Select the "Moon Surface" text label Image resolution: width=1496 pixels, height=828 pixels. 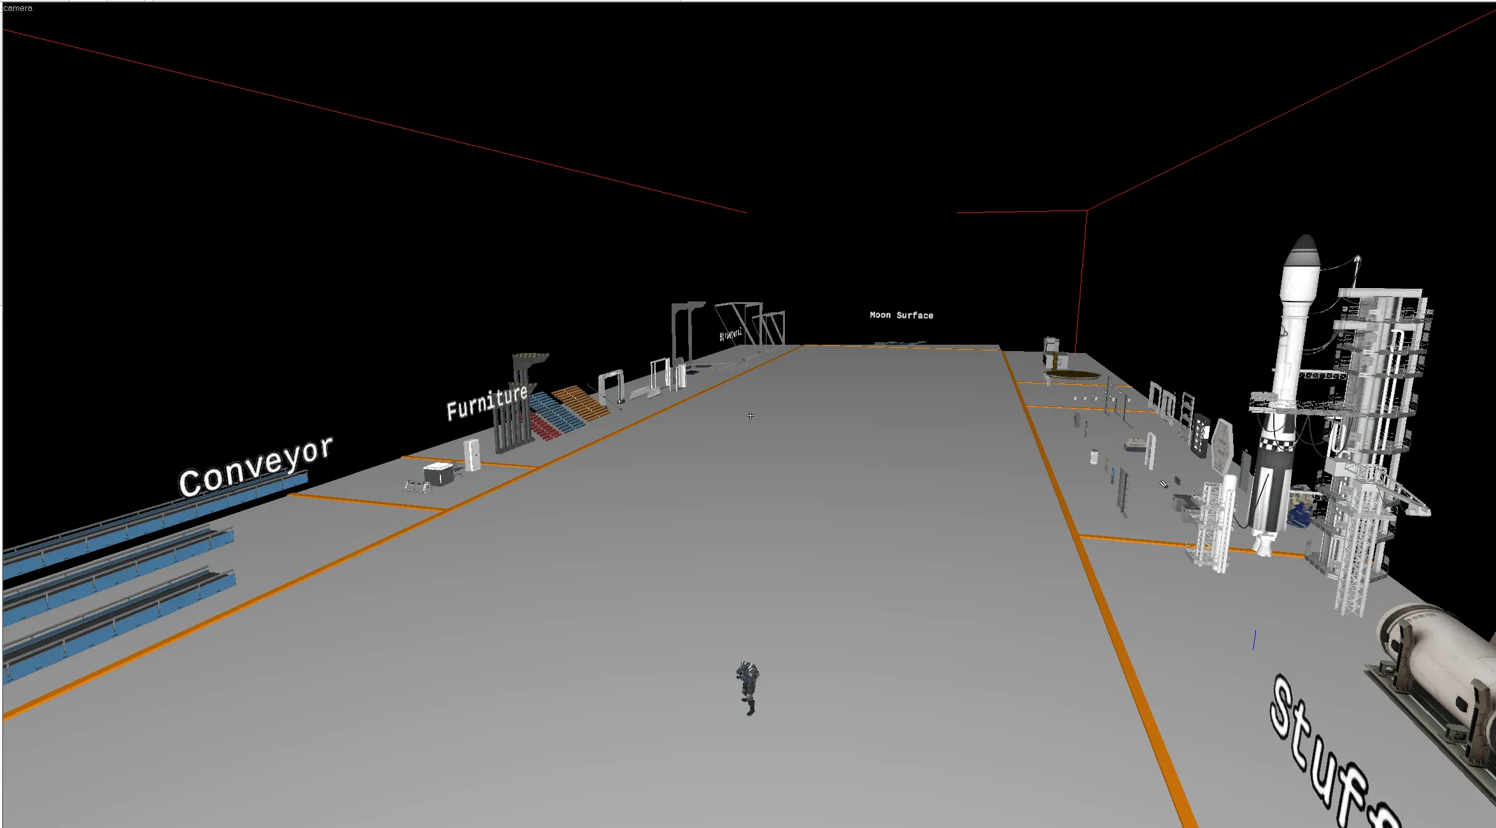[x=901, y=315]
